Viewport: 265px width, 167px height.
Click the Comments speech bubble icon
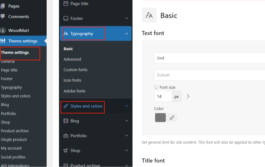click(x=3, y=17)
